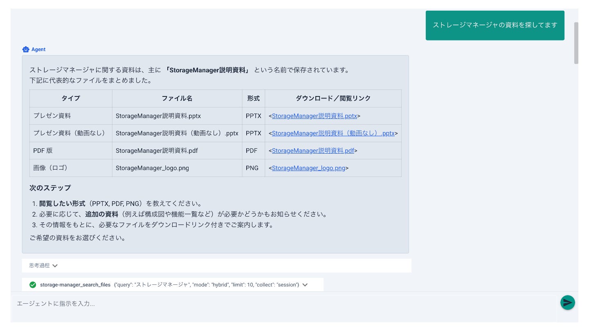Click the 形式 column header
589x331 pixels.
(x=253, y=98)
